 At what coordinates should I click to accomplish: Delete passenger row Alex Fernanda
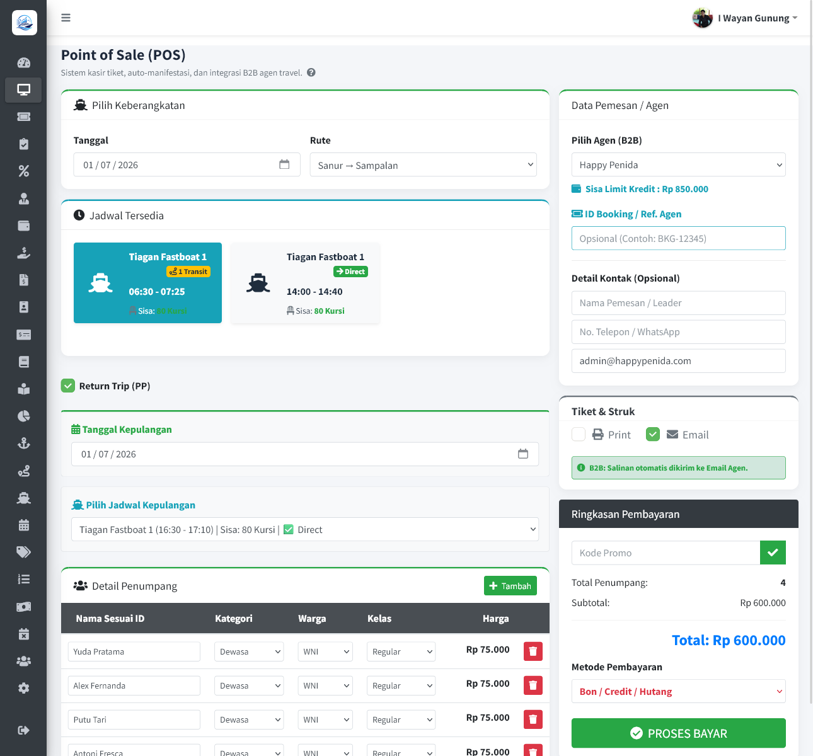[533, 685]
